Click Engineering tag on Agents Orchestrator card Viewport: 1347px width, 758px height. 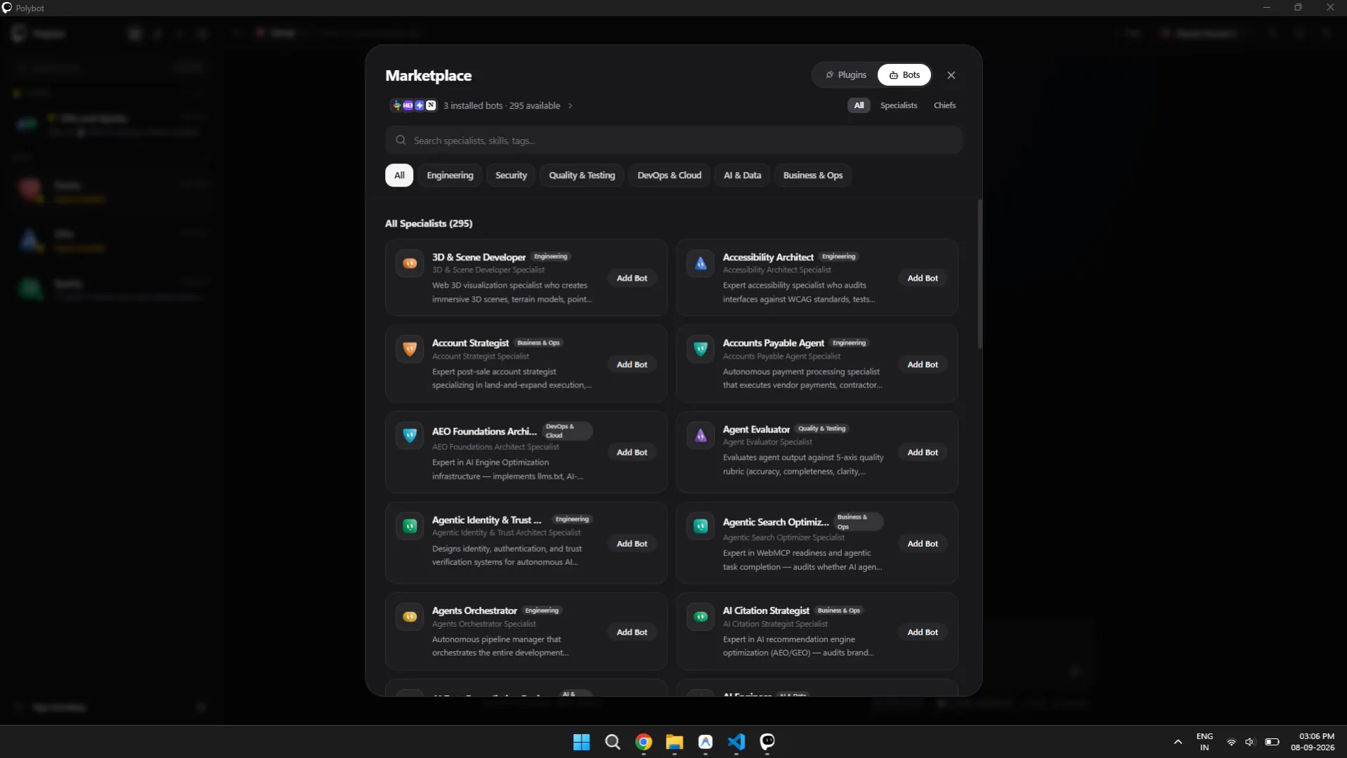[542, 611]
